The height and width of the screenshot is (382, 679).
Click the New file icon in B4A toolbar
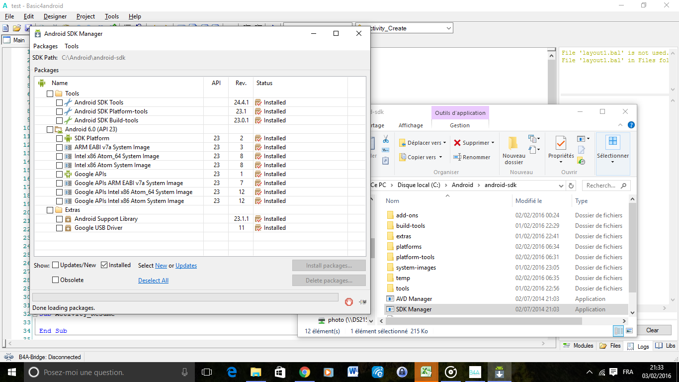pos(5,28)
